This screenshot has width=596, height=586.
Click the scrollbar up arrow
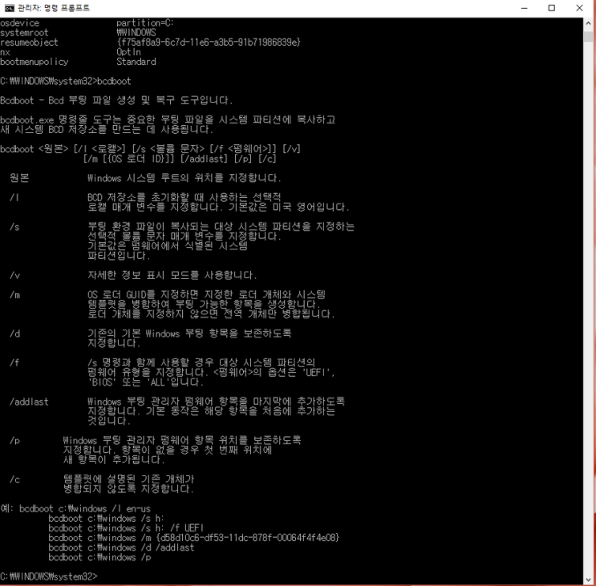pyautogui.click(x=588, y=22)
